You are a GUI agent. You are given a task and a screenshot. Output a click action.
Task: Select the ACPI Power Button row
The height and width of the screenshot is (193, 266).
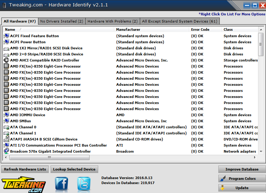pos(130,42)
